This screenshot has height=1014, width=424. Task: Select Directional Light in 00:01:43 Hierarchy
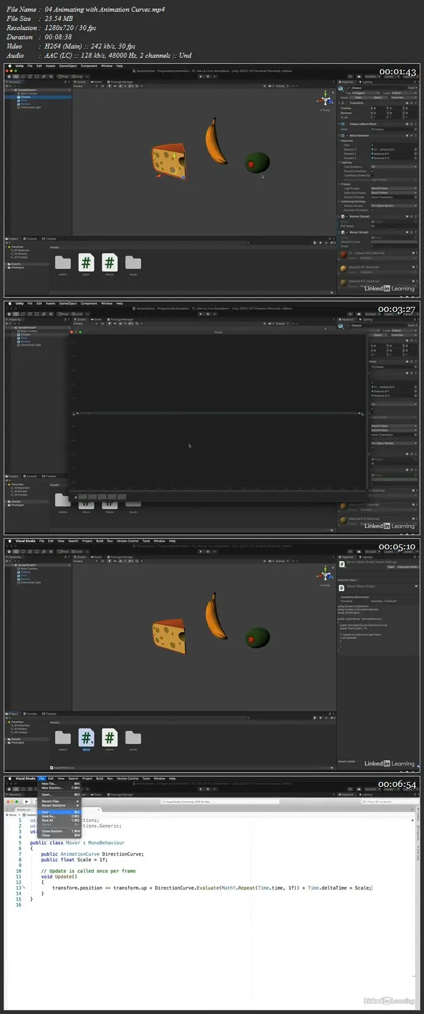click(x=30, y=107)
